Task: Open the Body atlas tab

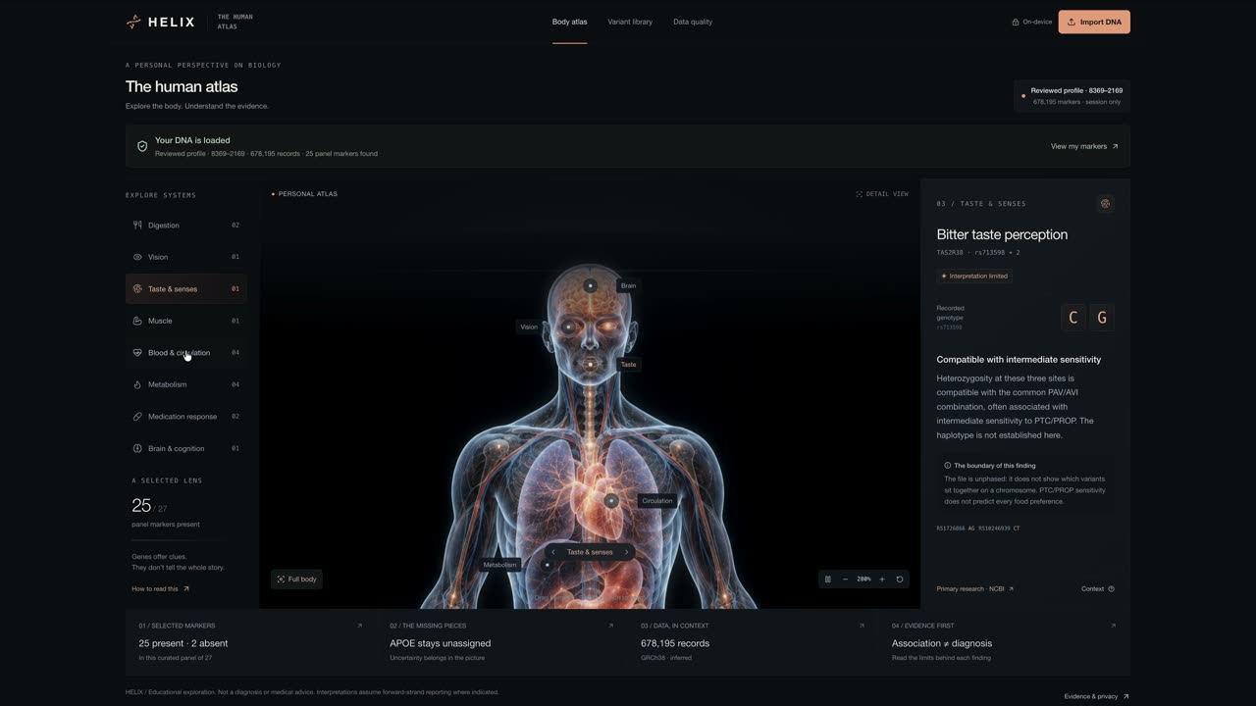Action: (x=569, y=22)
